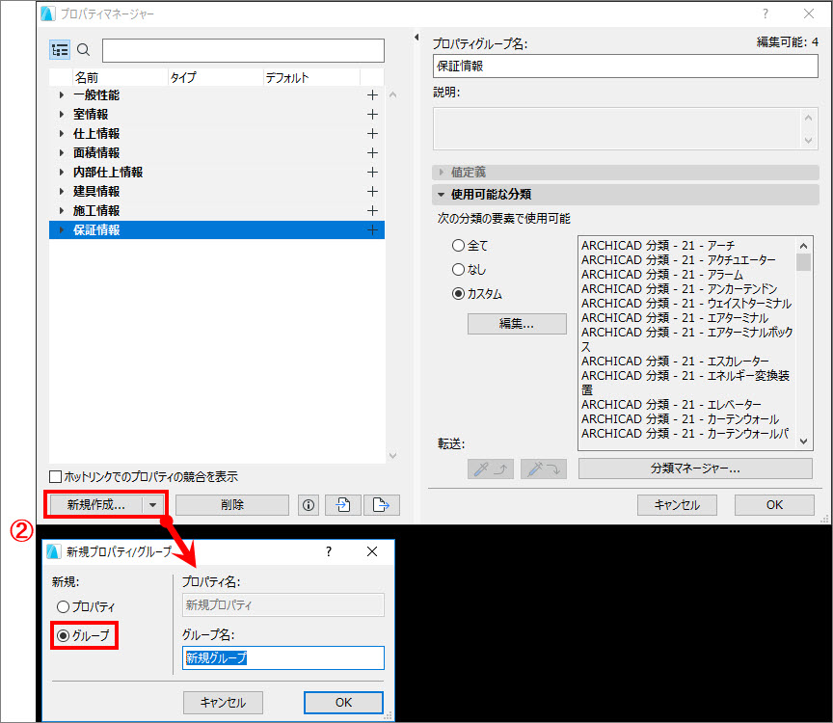Select ARCHICAD 分類 - 21 - エスカレーター entry
Screen dimensions: 833x723
click(x=675, y=361)
